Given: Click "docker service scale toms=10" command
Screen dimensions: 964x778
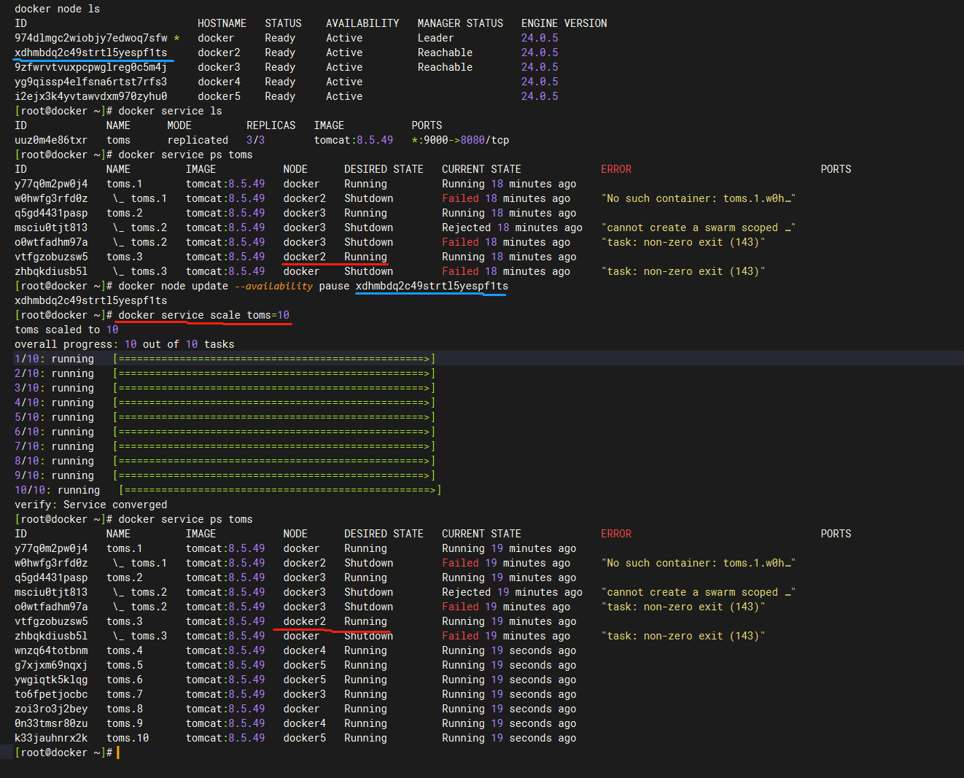Looking at the screenshot, I should pyautogui.click(x=203, y=315).
